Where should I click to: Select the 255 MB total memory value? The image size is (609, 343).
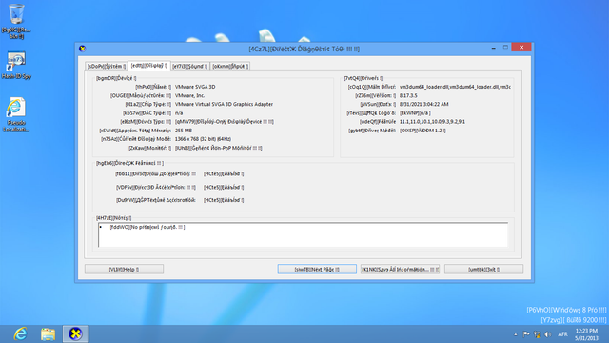coord(184,131)
